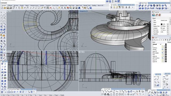Screen dimensions: 171x96
Task: Click the four-viewport layout grid icon
Action: tap(48, 8)
